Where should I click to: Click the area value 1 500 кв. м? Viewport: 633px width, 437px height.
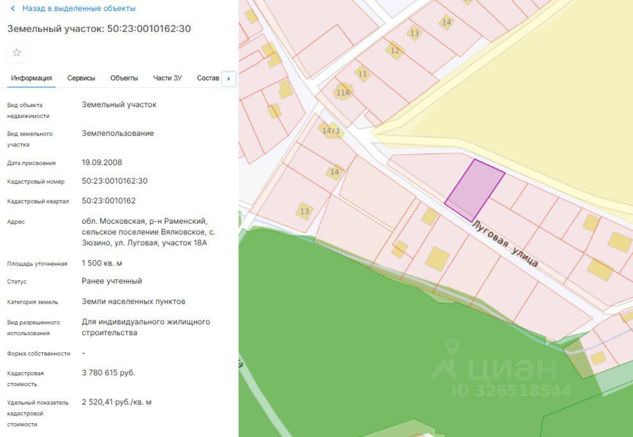click(102, 263)
